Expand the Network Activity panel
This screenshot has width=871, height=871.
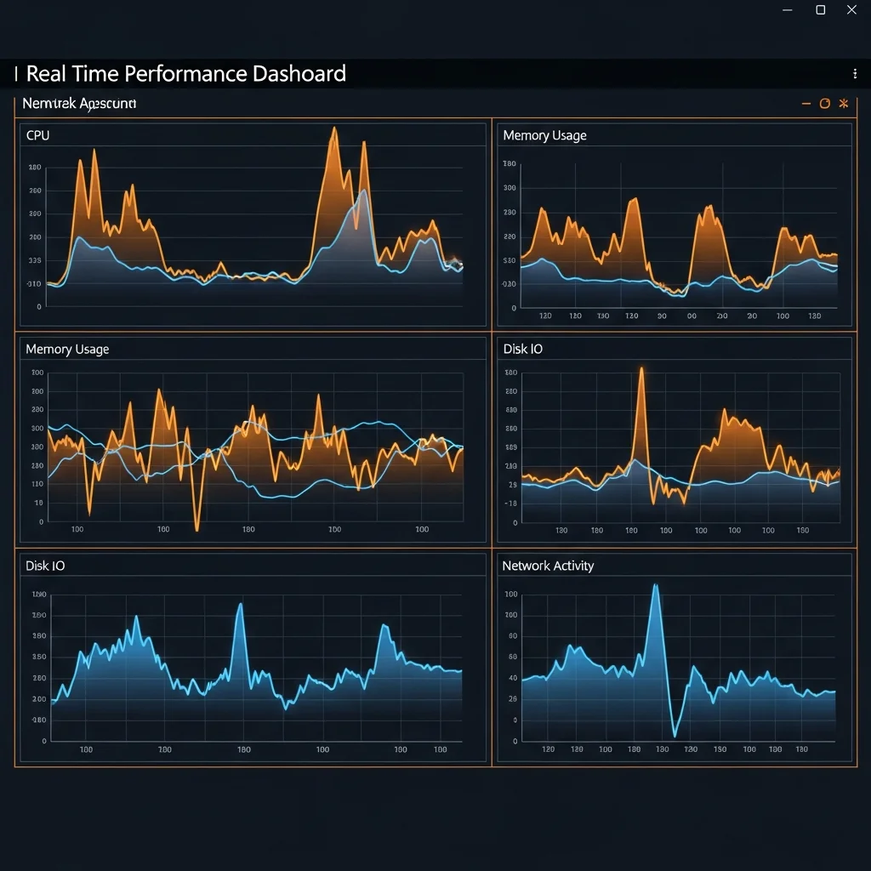[550, 565]
